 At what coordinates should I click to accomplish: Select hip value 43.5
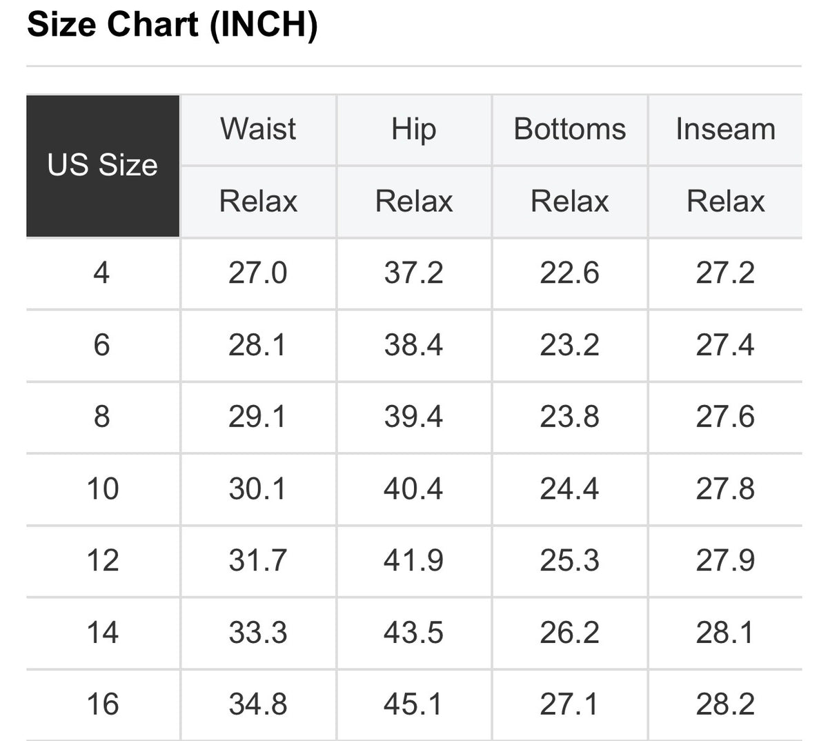click(x=414, y=633)
